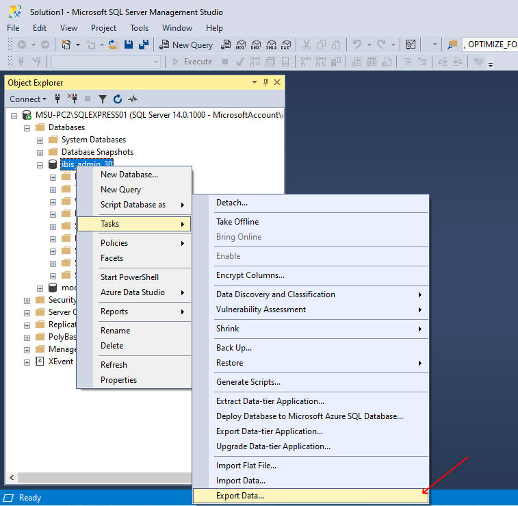Open a new XMLA query
This screenshot has width=518, height=506.
[x=271, y=45]
